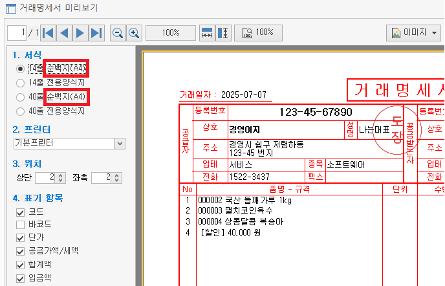Uncheck the 단가 display option

pyautogui.click(x=21, y=237)
